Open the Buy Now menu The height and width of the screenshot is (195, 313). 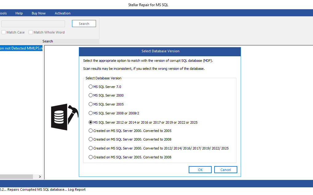pos(38,13)
